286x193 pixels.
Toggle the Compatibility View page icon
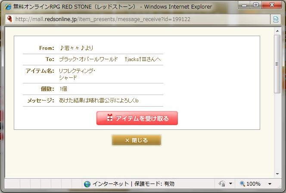pos(275,19)
